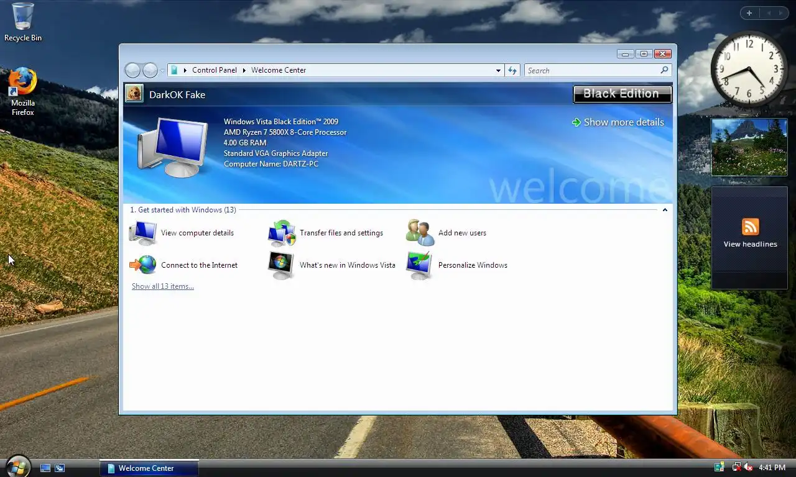The height and width of the screenshot is (477, 796).
Task: Click the DarkOK Fake user name text
Action: click(x=177, y=95)
